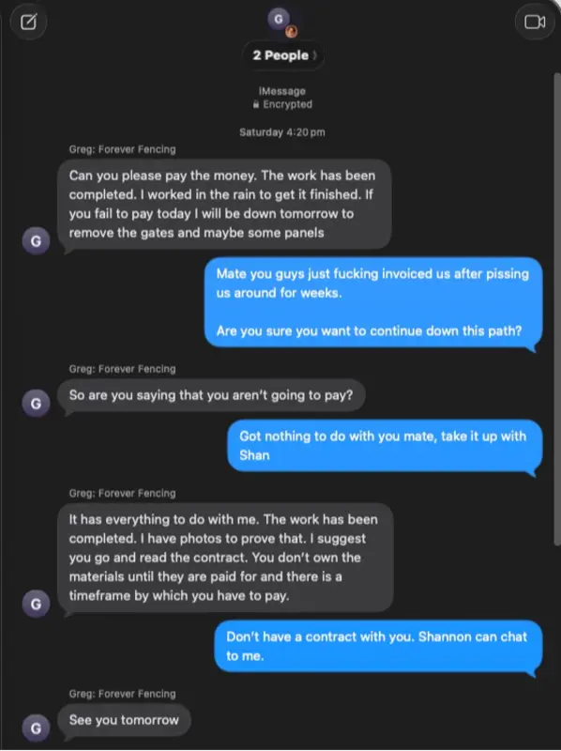The image size is (561, 751).
Task: Select the 'Can you please pay the money' message
Action: click(224, 205)
